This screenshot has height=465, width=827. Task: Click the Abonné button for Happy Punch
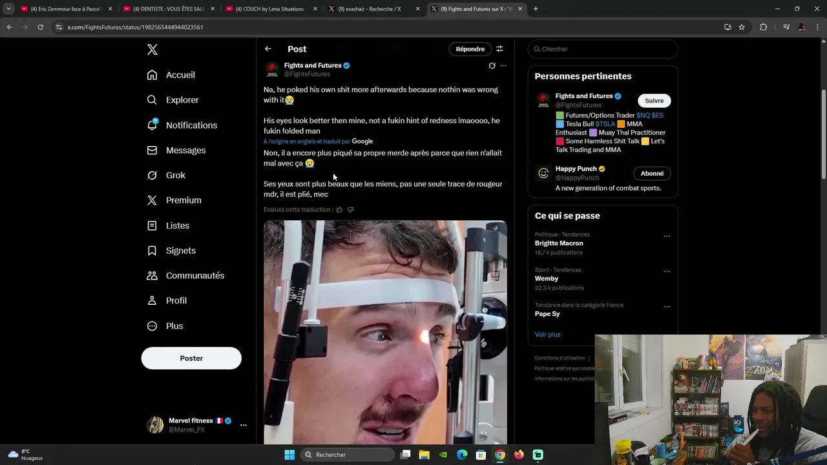click(x=652, y=174)
